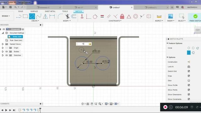Screen dimensions: 201x113
Task: Expand the Named Views tree node
Action: 3,44
